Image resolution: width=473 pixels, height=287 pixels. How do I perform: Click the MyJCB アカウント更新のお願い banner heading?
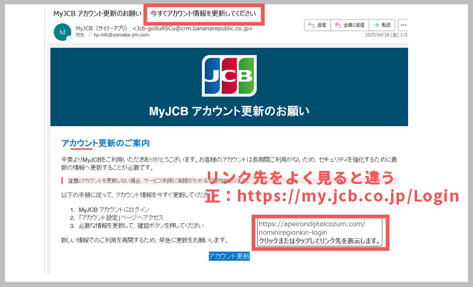click(x=229, y=111)
